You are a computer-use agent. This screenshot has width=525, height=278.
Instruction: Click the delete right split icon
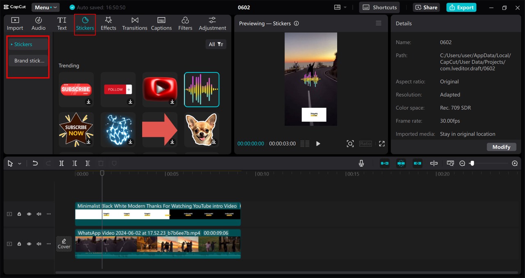pyautogui.click(x=87, y=163)
